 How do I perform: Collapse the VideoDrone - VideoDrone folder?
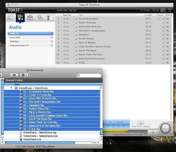click(11, 88)
